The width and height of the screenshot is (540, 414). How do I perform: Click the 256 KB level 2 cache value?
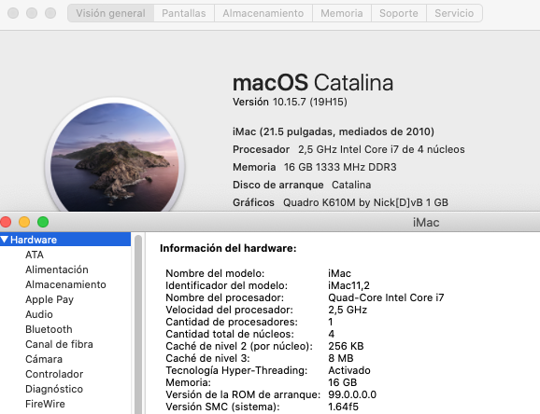(x=346, y=346)
